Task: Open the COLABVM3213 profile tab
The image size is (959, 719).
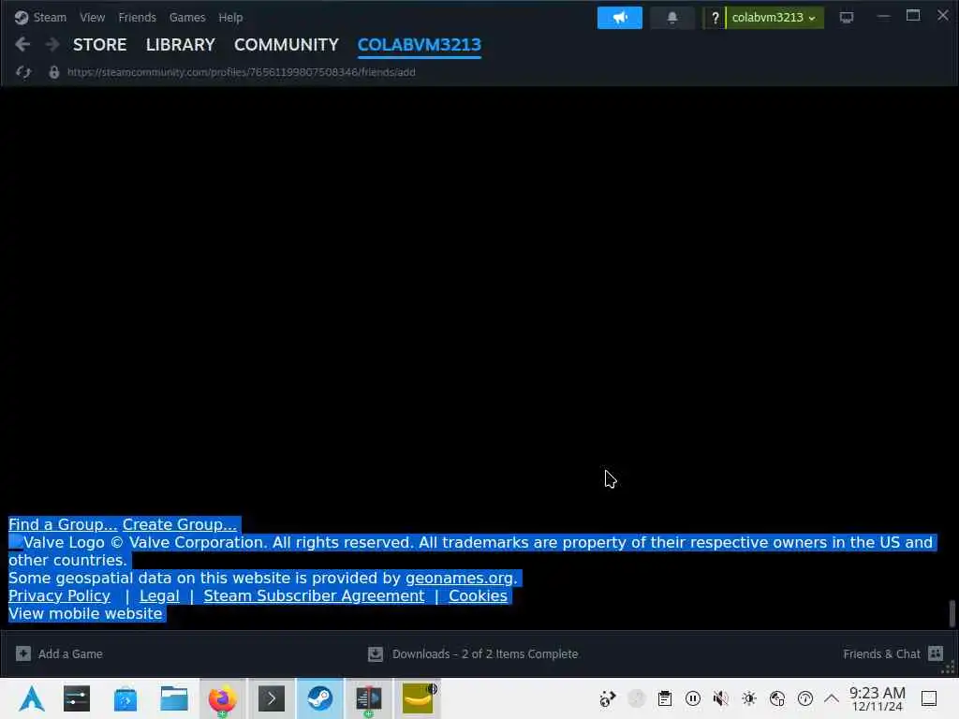Action: (420, 45)
